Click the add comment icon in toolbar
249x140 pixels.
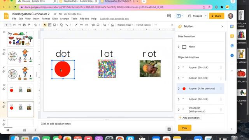pos(98,25)
